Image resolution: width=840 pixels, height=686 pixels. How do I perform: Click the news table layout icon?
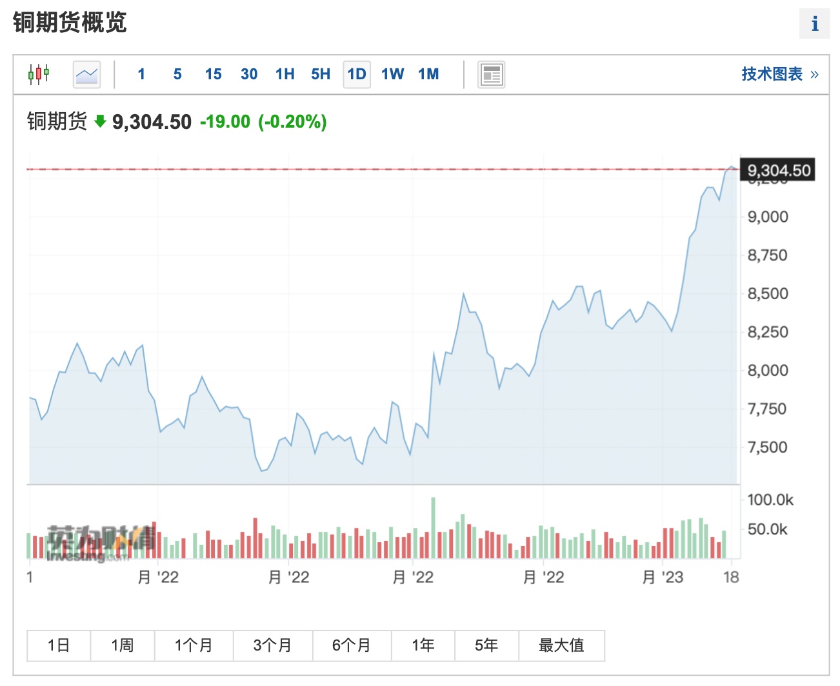point(491,74)
